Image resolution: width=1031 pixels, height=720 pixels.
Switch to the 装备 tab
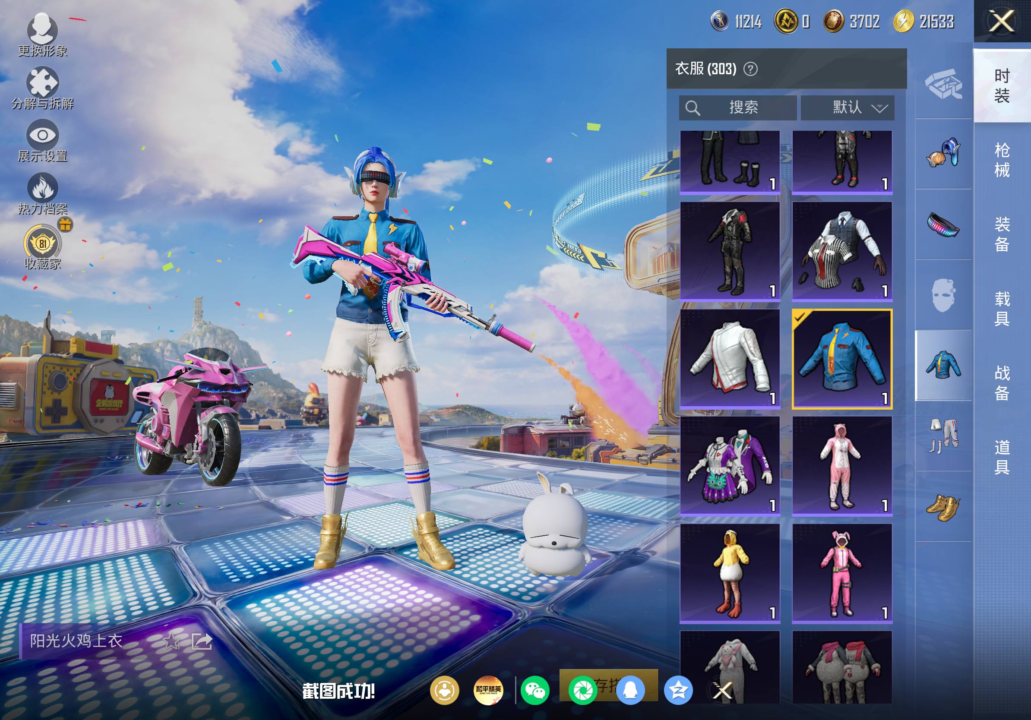tap(1002, 234)
